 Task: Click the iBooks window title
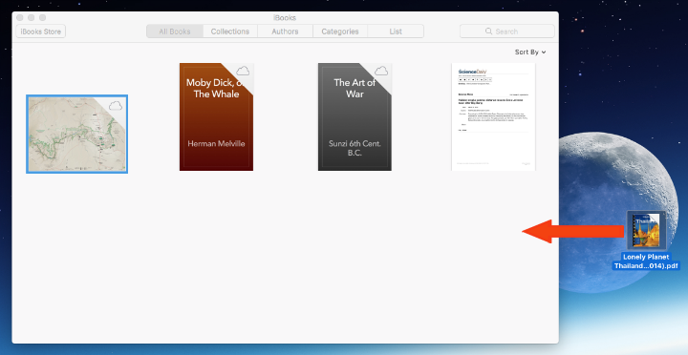click(x=285, y=18)
